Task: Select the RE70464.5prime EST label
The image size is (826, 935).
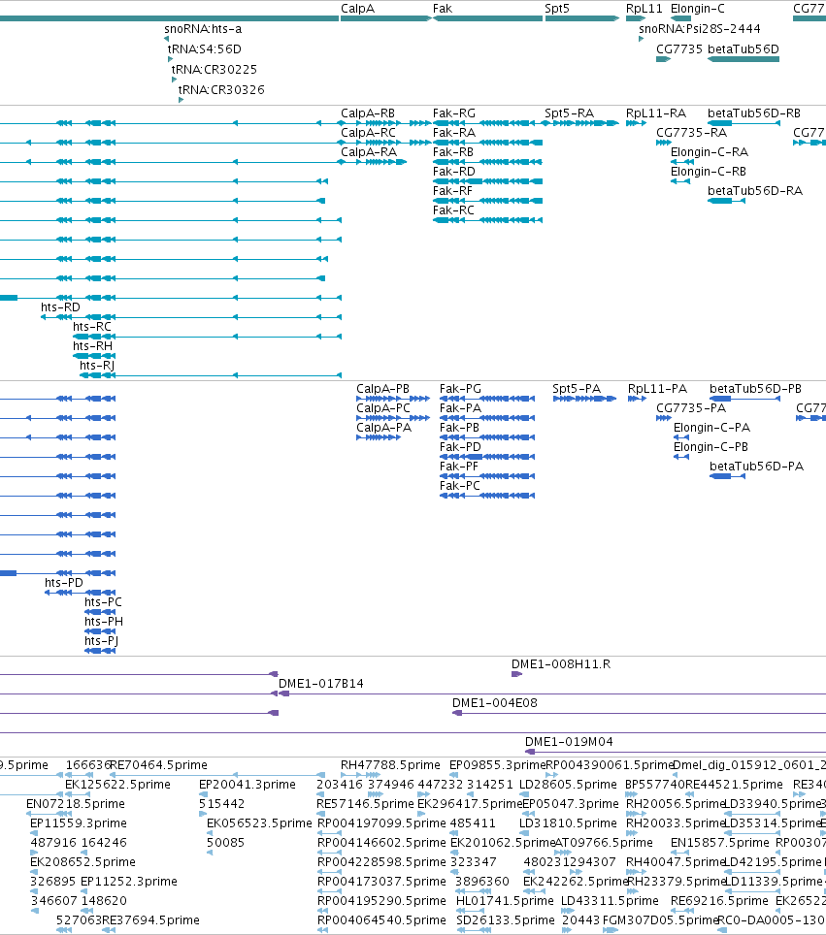Action: pos(159,765)
